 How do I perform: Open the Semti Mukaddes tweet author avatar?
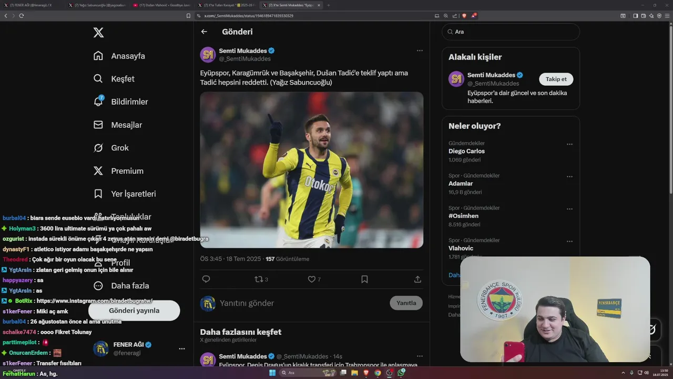(208, 55)
